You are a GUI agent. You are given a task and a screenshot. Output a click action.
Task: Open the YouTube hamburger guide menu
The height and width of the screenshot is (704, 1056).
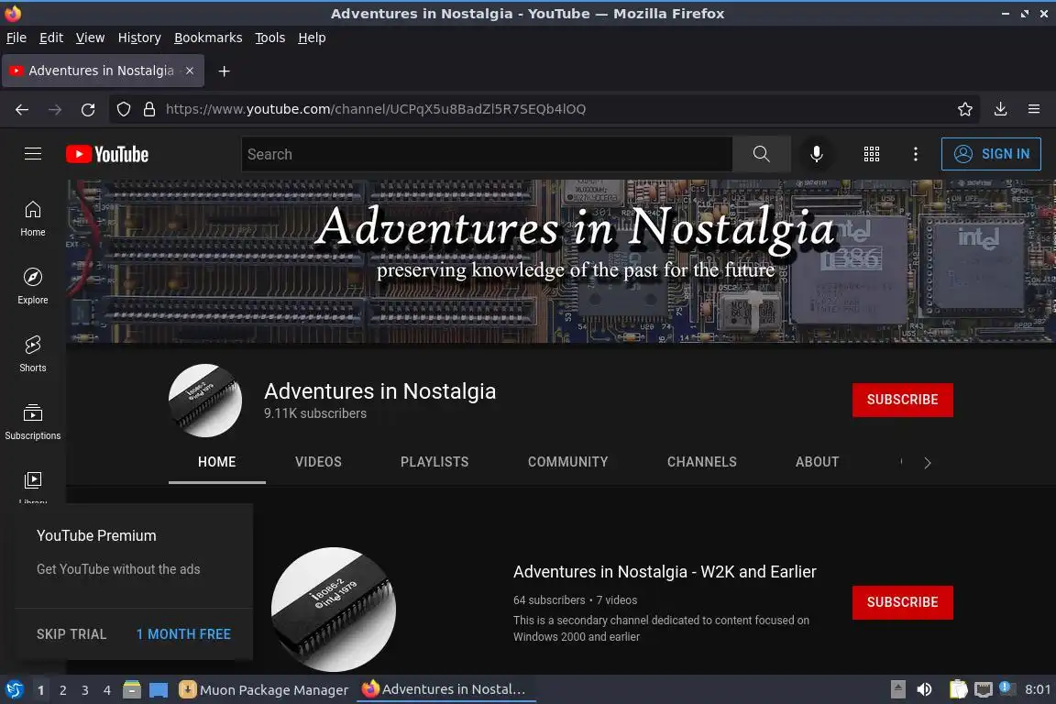[x=32, y=154]
